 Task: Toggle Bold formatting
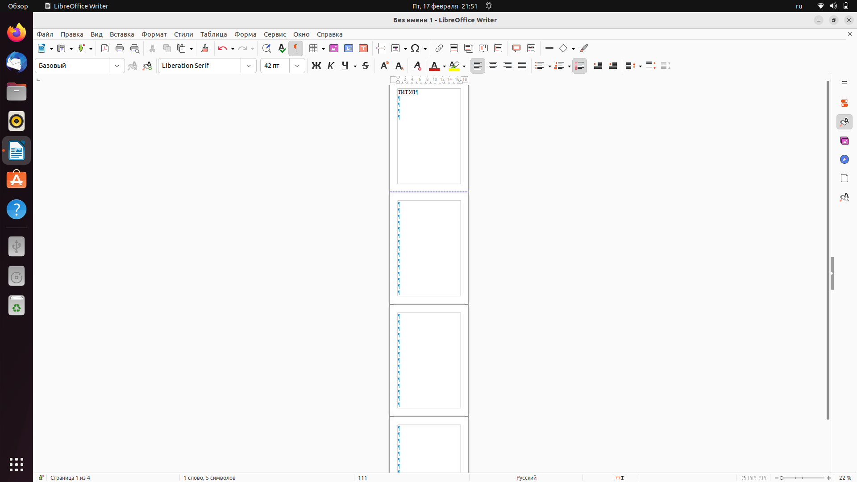pyautogui.click(x=316, y=66)
